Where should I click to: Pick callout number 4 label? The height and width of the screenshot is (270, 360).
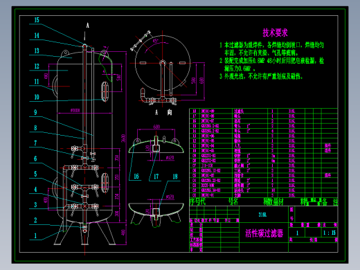[x=35, y=190]
